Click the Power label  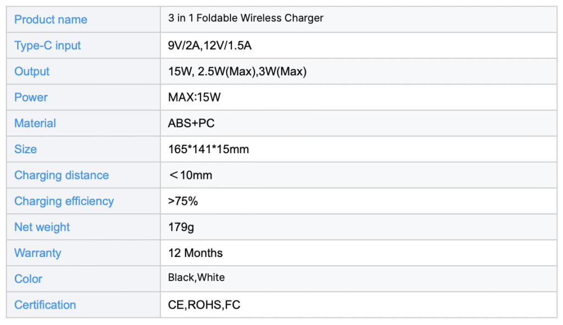[31, 97]
